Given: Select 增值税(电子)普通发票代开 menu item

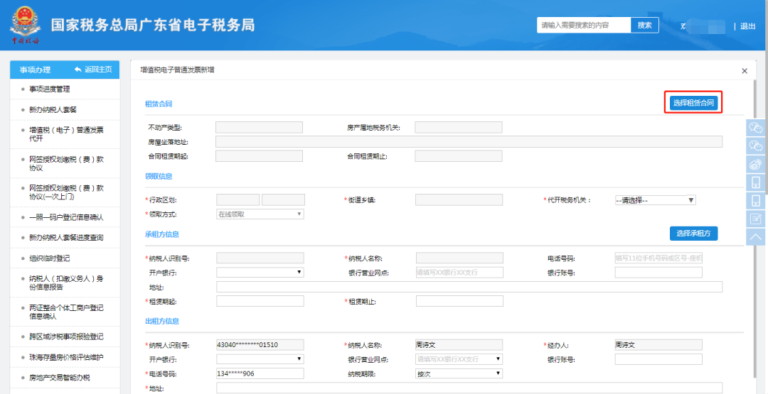Looking at the screenshot, I should coord(65,134).
